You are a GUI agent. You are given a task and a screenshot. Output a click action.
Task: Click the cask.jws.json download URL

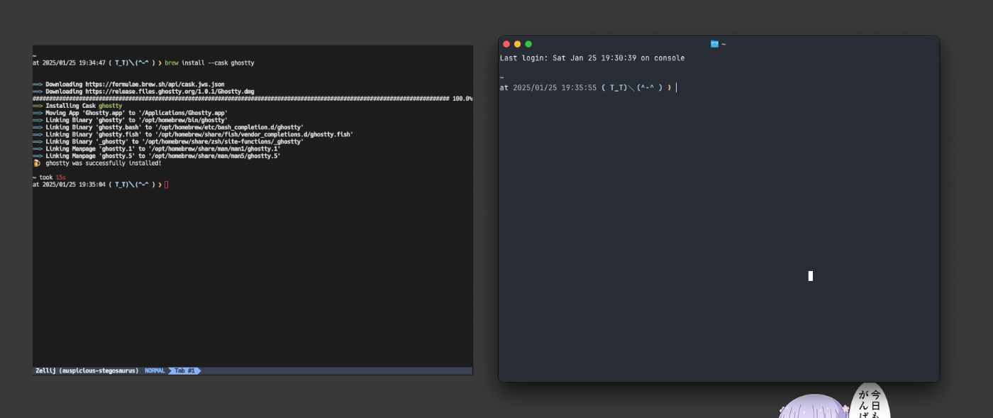click(155, 84)
